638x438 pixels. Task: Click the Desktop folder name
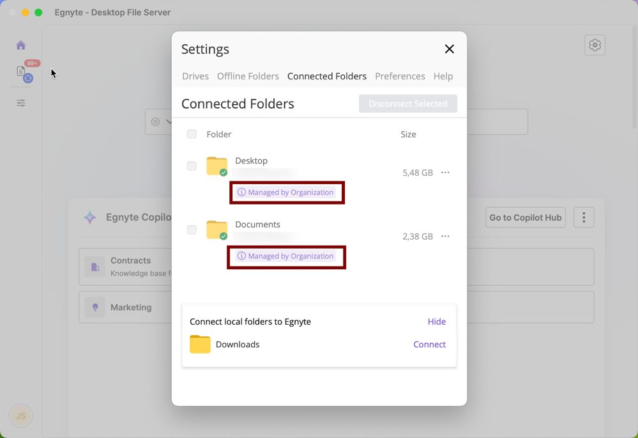coord(251,160)
